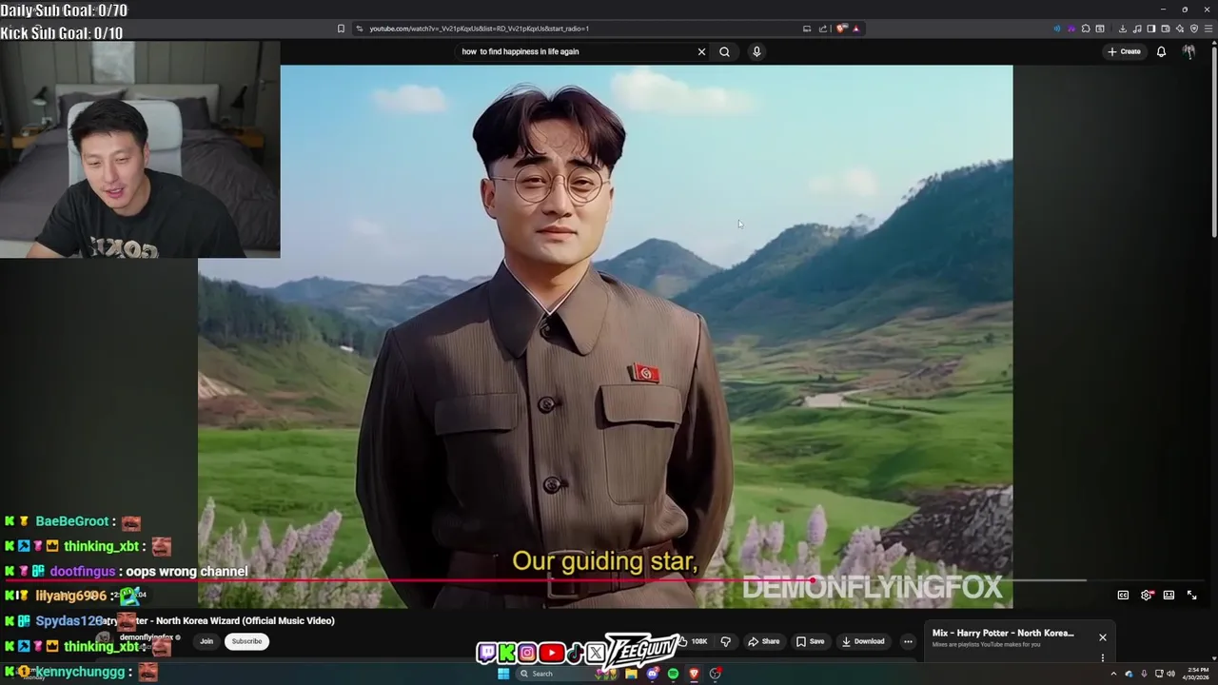
Task: Click the Windows taskbar Search box
Action: 567,674
